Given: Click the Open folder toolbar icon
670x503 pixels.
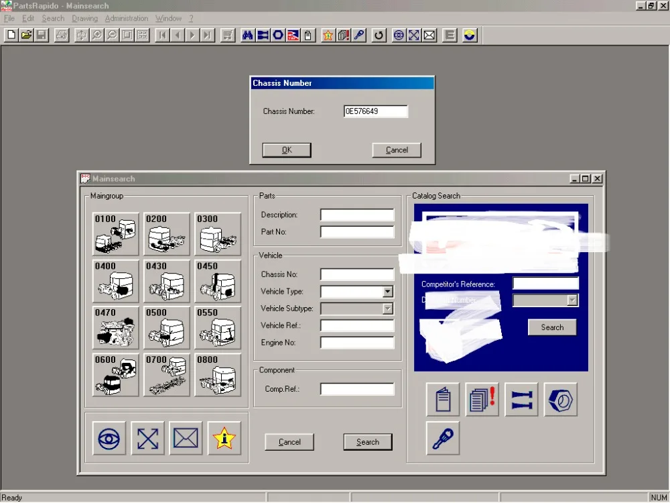Looking at the screenshot, I should coord(27,35).
